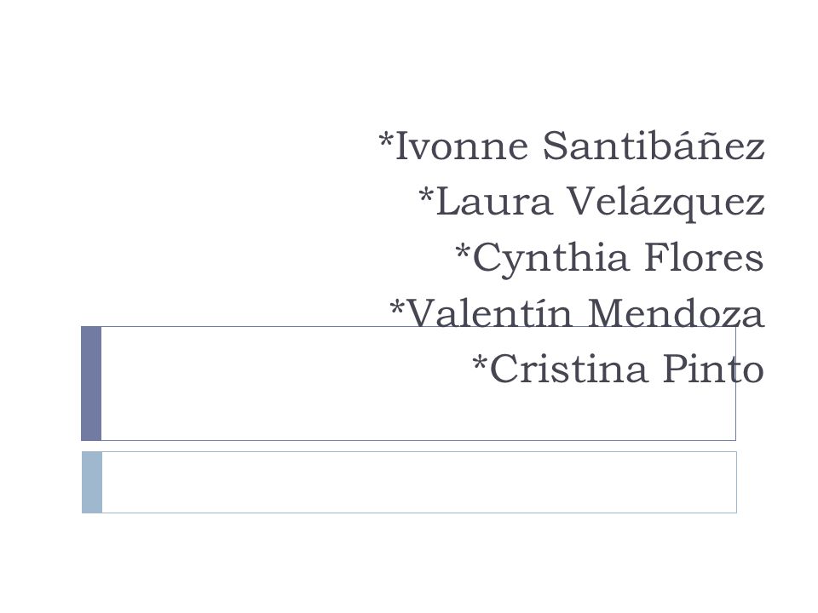Click the name Cristina
Viewport: 818px width, 613px height.
tap(568, 369)
